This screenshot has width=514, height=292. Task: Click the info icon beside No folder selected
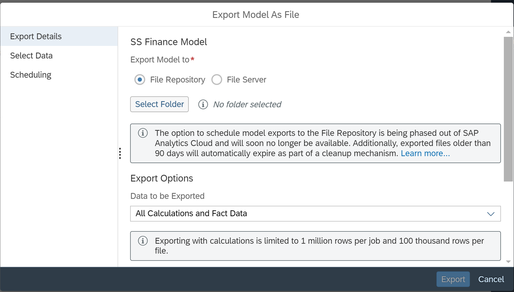pyautogui.click(x=203, y=104)
